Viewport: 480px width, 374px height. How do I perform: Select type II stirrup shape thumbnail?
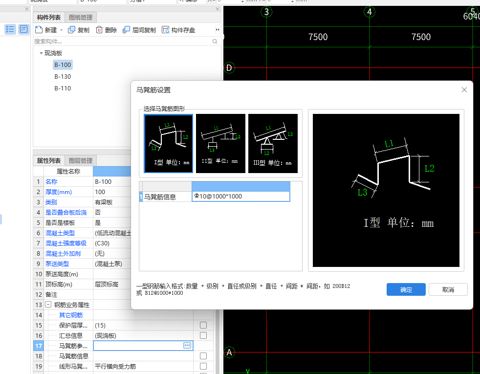(220, 143)
